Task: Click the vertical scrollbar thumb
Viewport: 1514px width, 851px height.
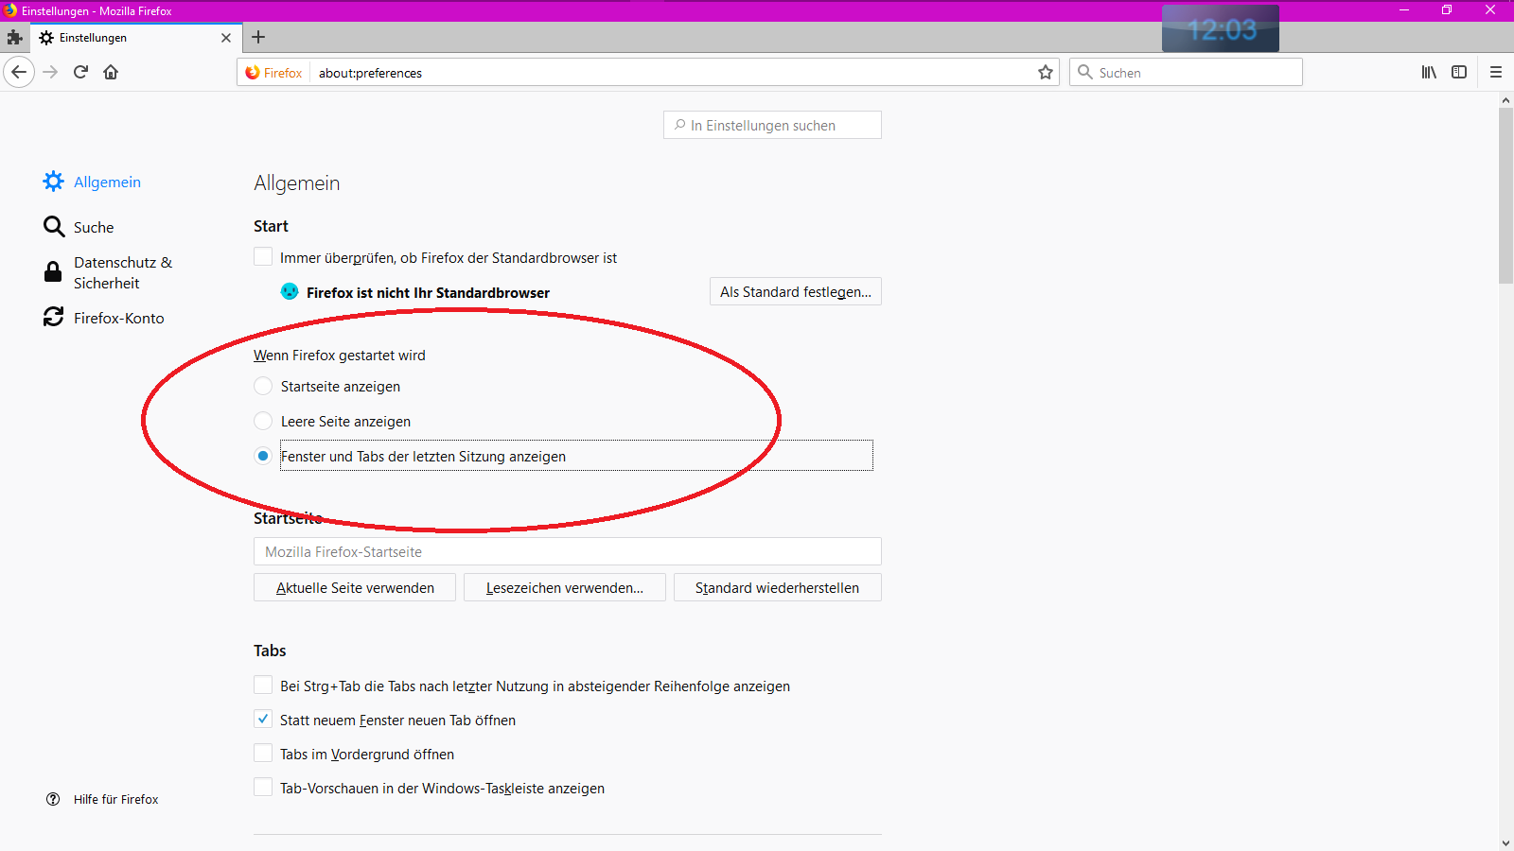Action: 1505,195
